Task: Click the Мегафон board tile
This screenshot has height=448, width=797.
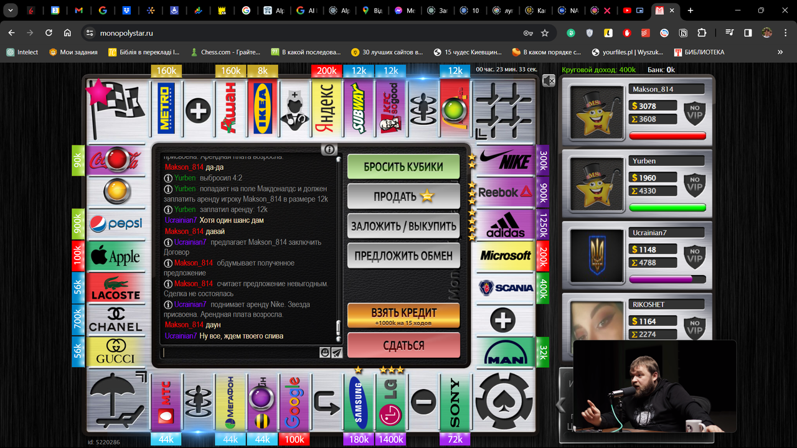Action: pos(230,402)
